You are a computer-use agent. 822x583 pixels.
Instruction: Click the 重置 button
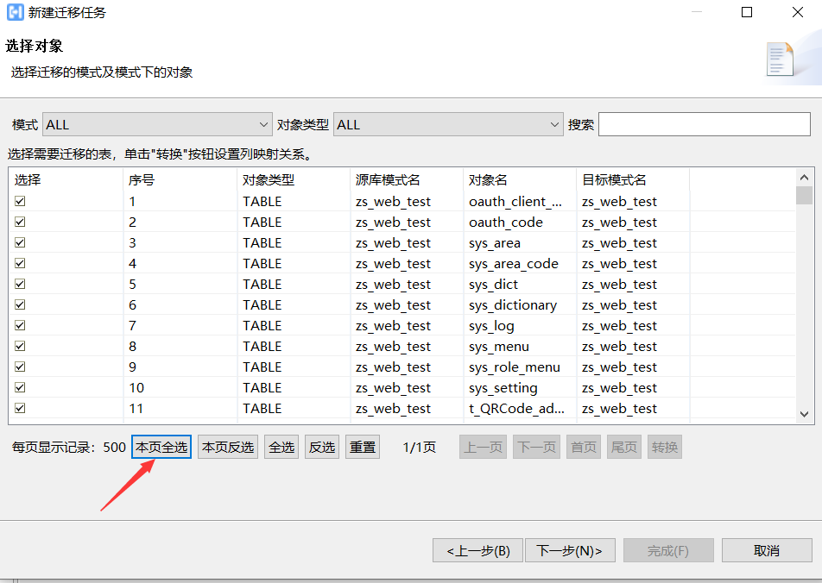click(362, 447)
